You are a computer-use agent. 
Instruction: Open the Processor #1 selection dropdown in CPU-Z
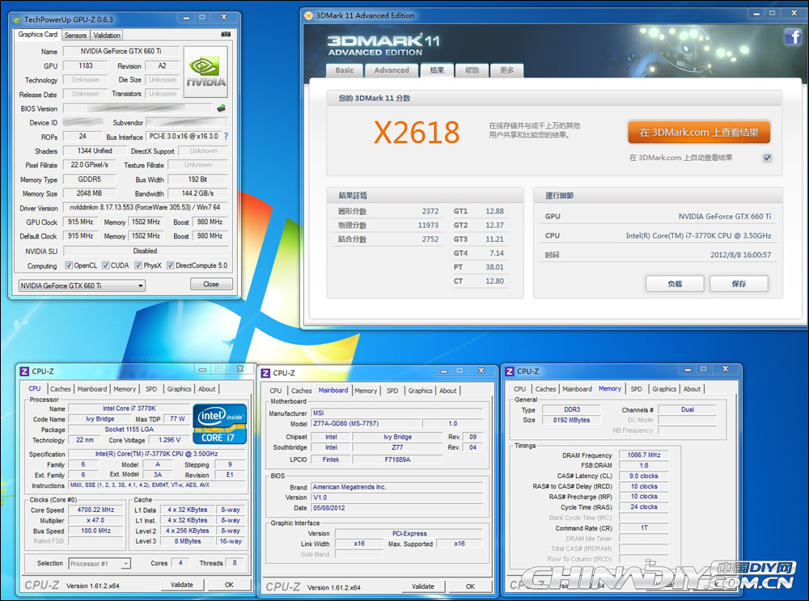pyautogui.click(x=100, y=563)
